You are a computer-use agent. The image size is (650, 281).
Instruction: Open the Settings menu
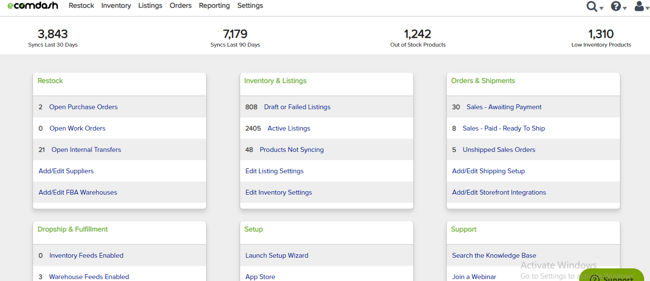pos(250,6)
